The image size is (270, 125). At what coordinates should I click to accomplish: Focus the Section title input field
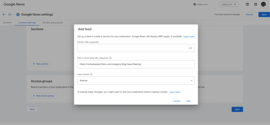(x=136, y=48)
